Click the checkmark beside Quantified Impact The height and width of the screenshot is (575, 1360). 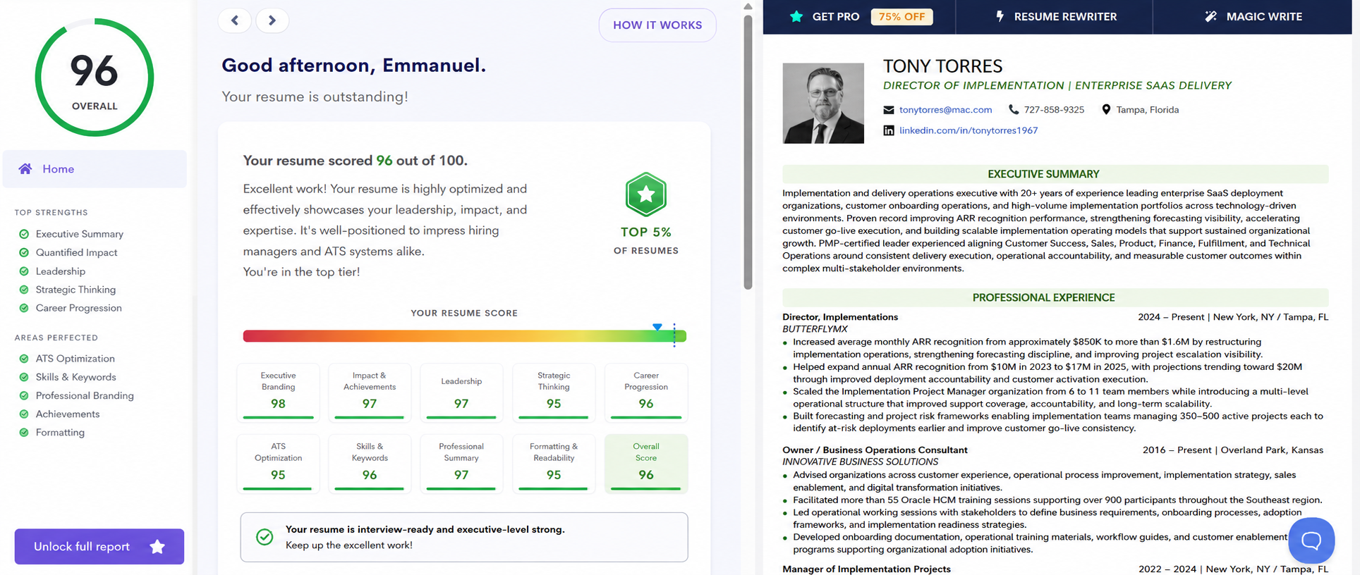24,252
